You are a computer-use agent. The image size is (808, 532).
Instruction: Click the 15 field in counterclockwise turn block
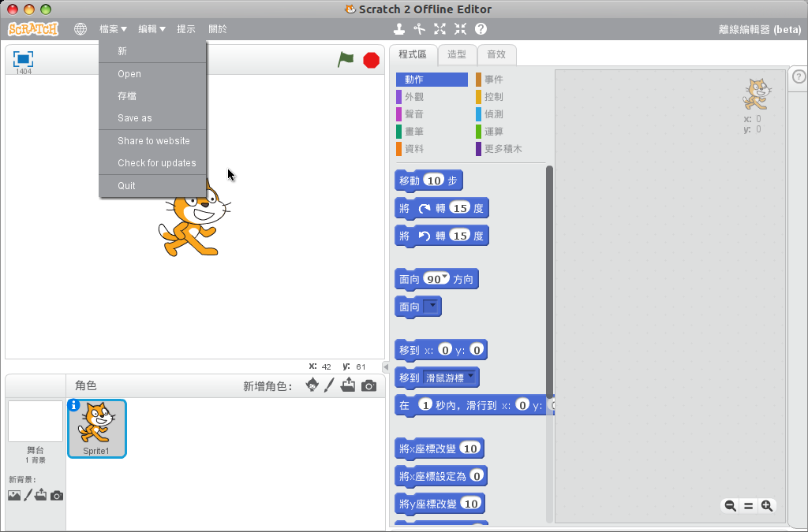coord(460,236)
